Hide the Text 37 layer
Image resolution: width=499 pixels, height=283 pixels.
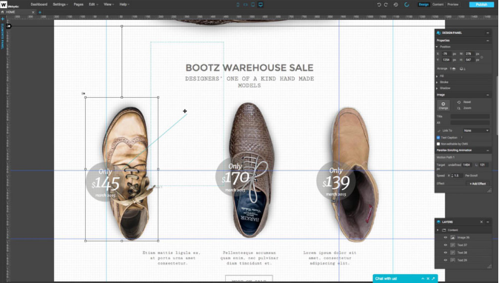[445, 245]
